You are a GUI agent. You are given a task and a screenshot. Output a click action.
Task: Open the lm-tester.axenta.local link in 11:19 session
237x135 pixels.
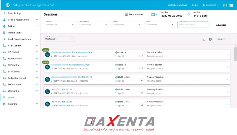click(x=82, y=52)
